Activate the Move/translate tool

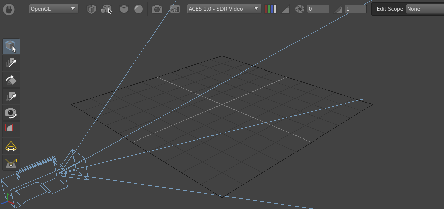click(x=11, y=63)
